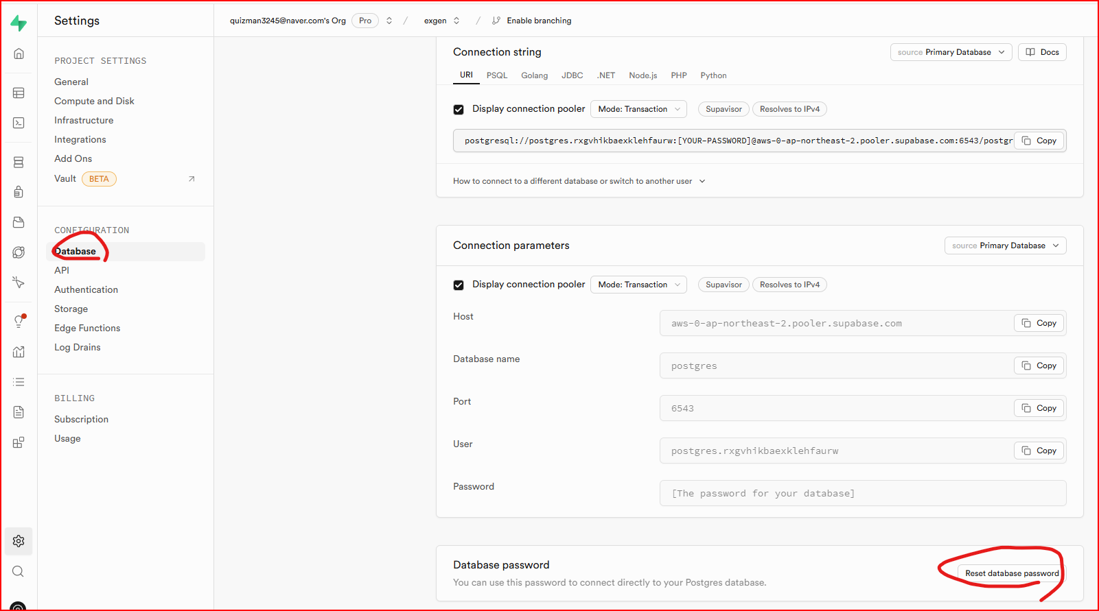Open Log Drains settings
1099x611 pixels.
click(x=77, y=347)
